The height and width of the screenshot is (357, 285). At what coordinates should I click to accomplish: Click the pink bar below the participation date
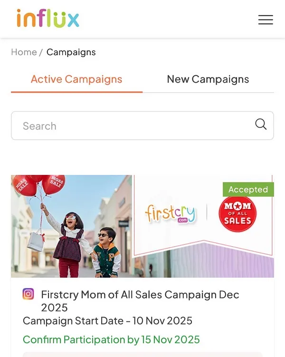[142, 354]
